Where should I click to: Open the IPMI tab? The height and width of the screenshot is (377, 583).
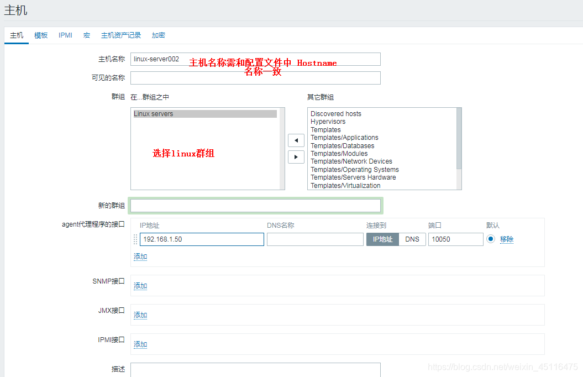click(65, 35)
